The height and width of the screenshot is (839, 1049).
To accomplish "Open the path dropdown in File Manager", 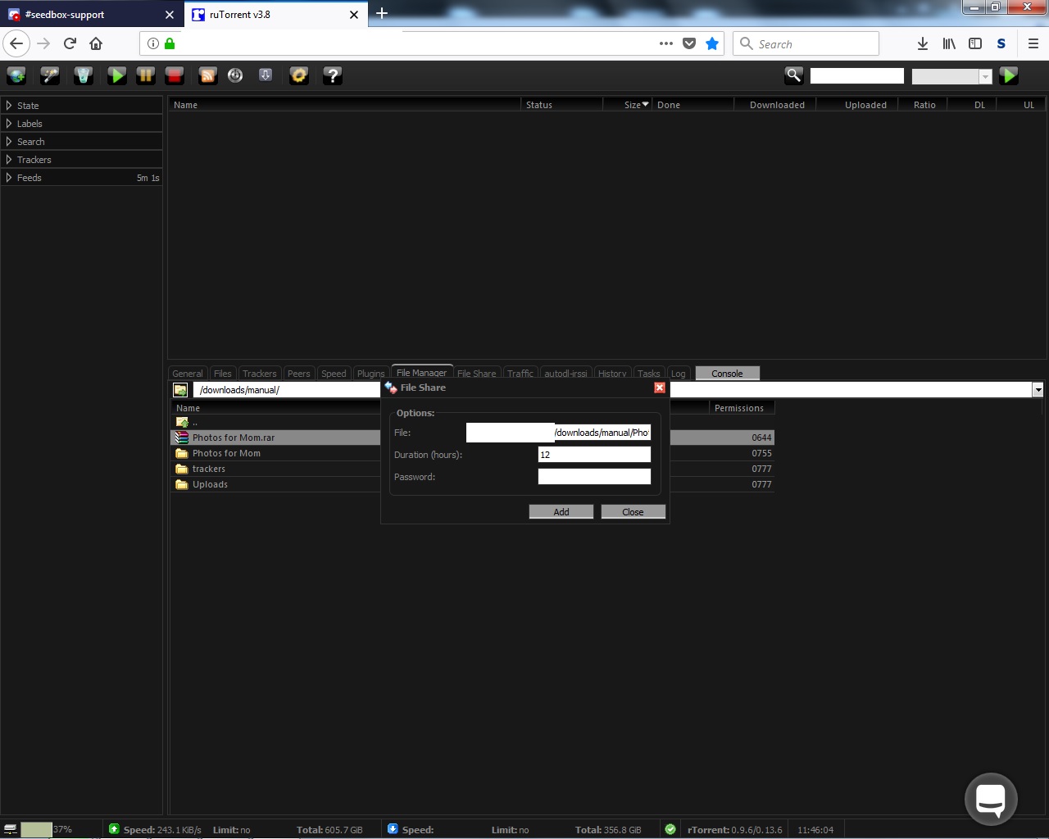I will [x=1038, y=390].
